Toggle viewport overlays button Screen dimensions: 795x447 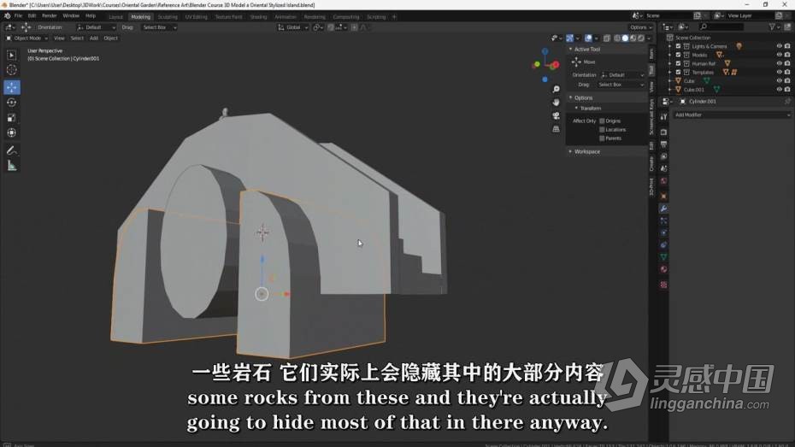(x=588, y=38)
